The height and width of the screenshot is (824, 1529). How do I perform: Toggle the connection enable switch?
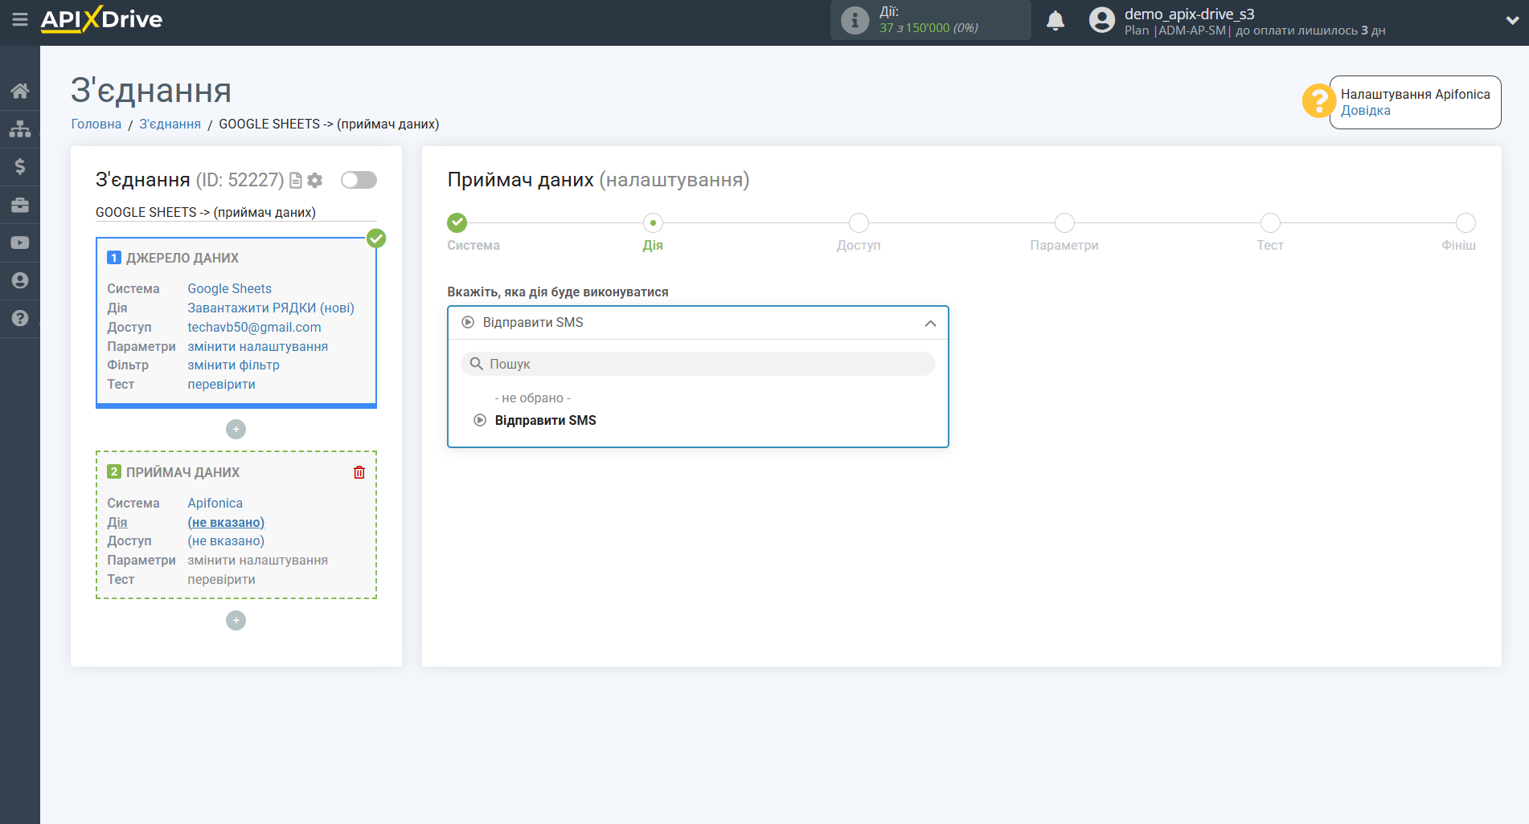coord(359,180)
